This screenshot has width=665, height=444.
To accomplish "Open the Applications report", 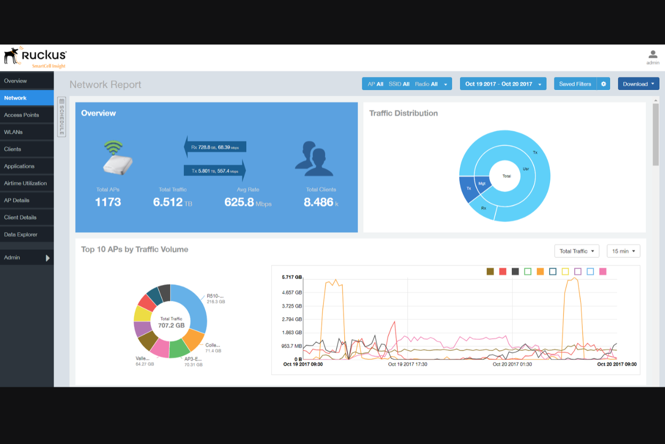I will [19, 166].
